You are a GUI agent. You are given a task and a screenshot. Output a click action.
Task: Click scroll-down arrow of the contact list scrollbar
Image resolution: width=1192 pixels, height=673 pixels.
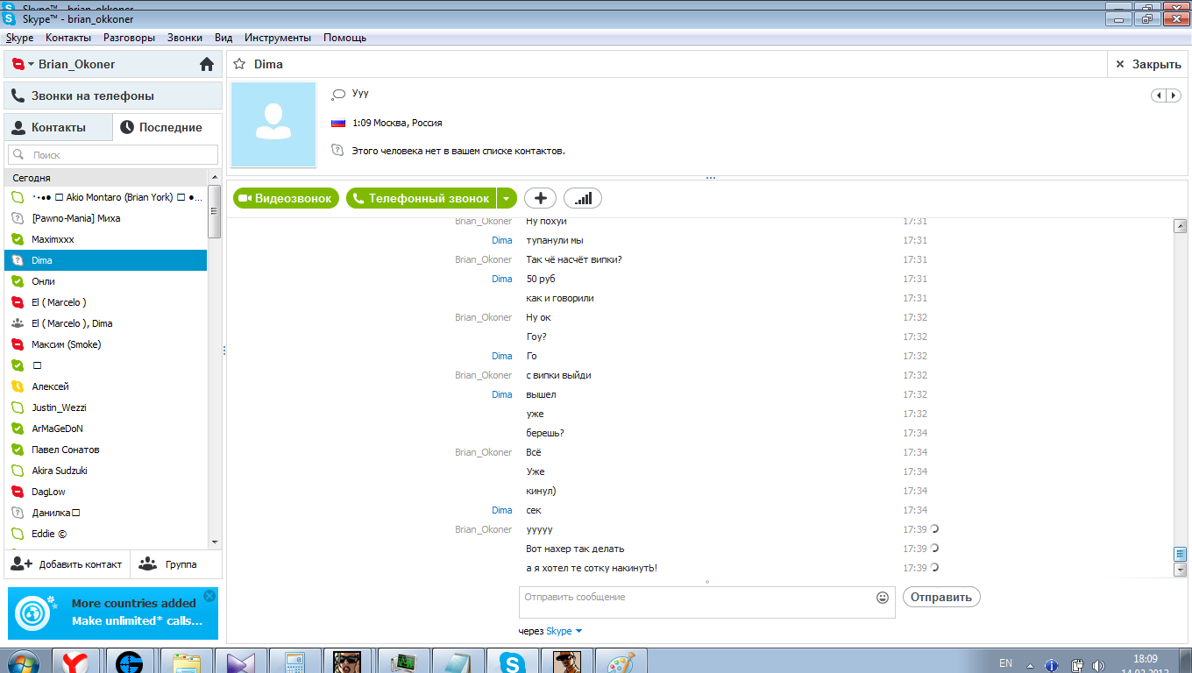pos(215,542)
